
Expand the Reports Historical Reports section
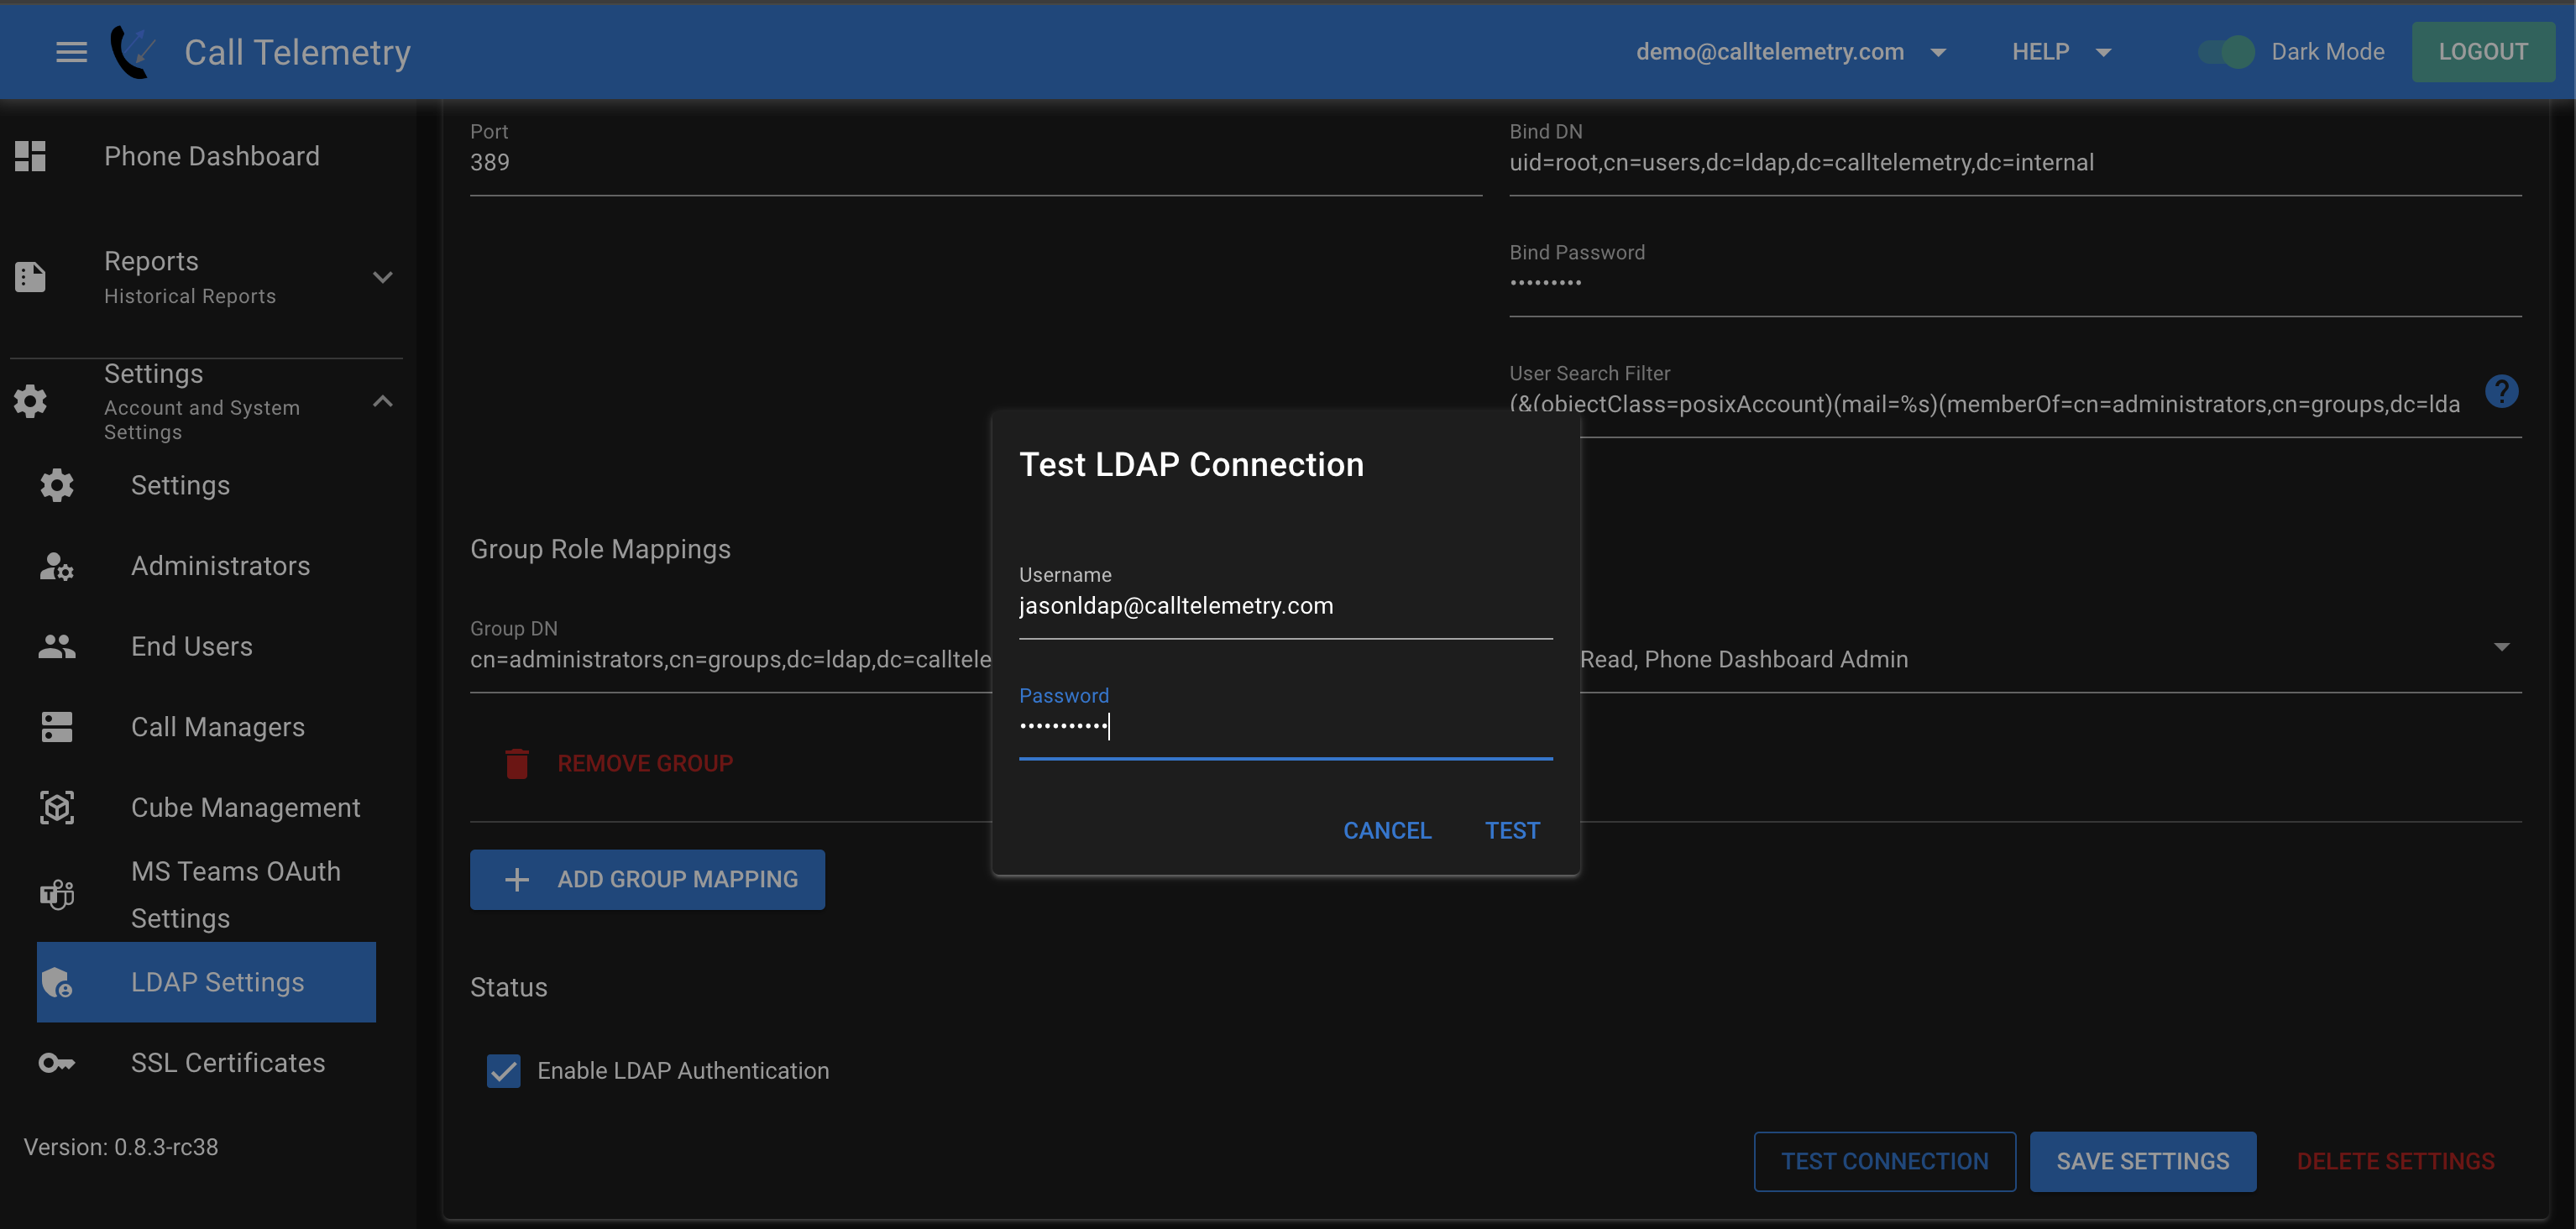383,276
